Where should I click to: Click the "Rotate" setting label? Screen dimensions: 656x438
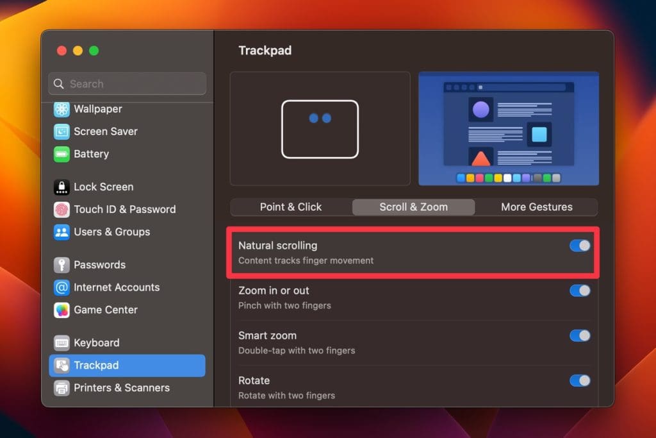pos(254,381)
